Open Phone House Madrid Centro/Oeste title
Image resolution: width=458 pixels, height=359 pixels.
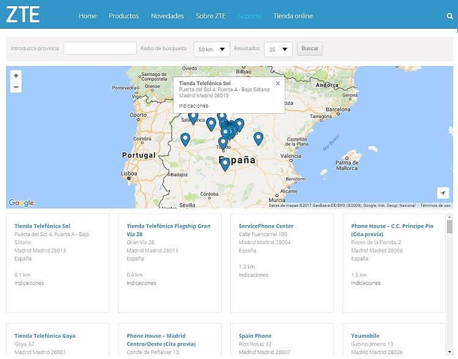tap(161, 339)
